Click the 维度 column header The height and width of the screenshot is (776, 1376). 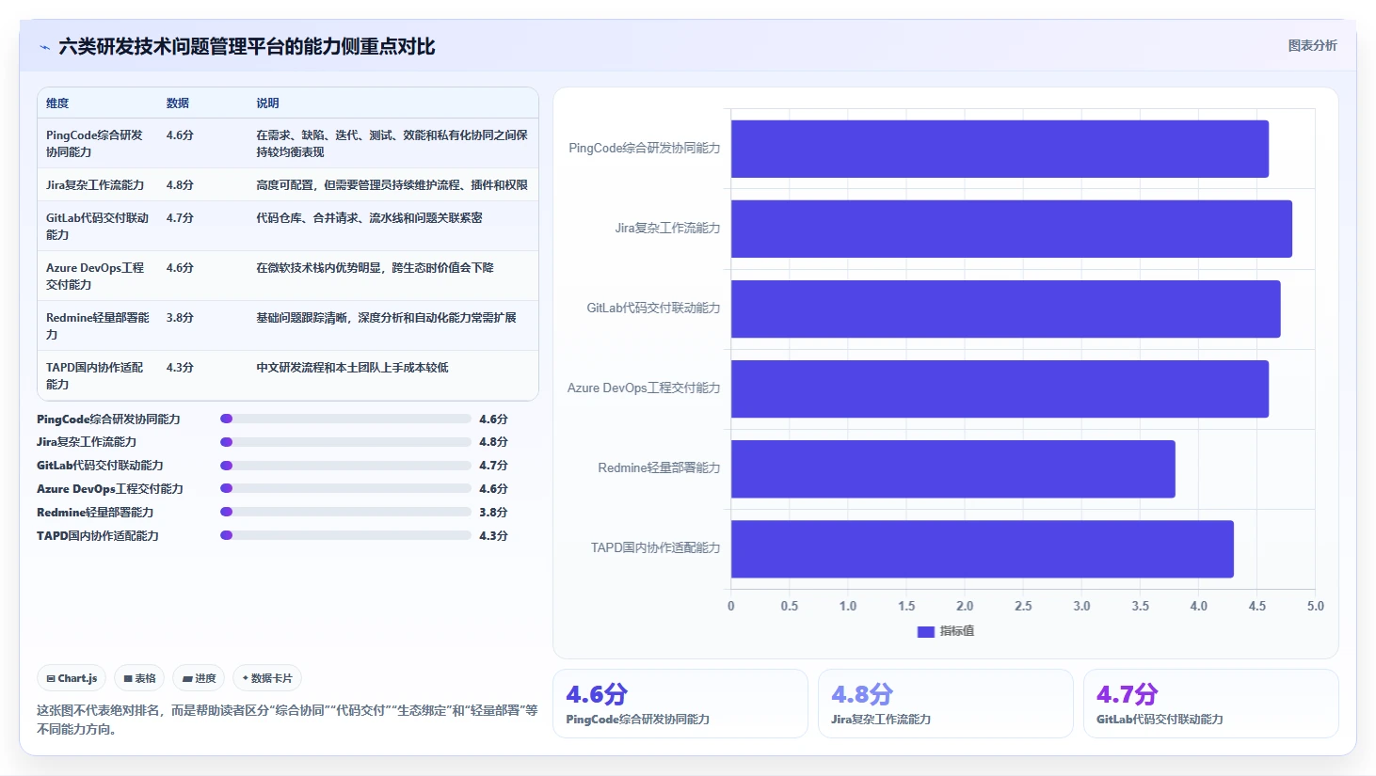[57, 103]
